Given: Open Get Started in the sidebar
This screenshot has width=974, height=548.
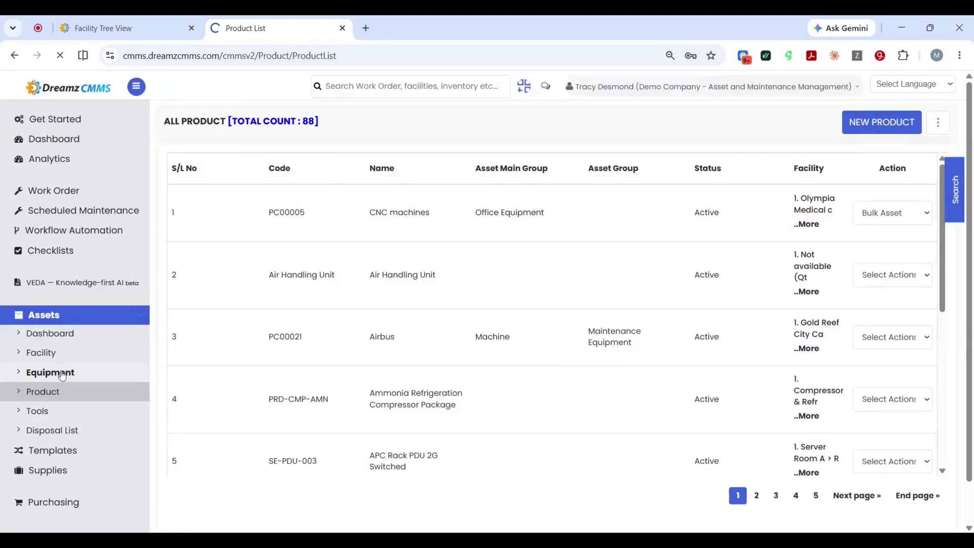Looking at the screenshot, I should tap(55, 119).
